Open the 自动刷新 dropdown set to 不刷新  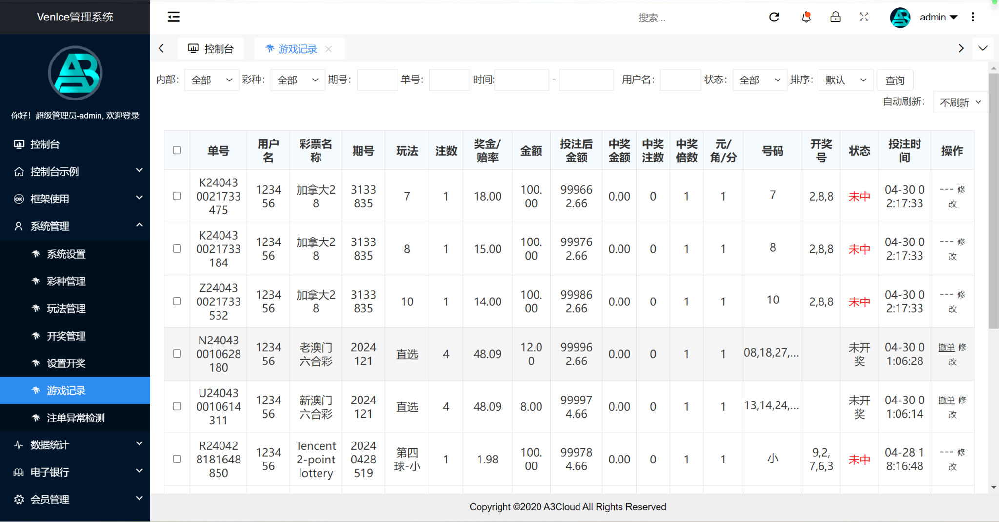tap(960, 102)
